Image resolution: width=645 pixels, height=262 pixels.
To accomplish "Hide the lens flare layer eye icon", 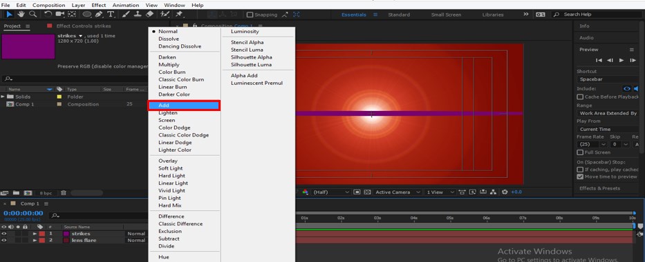I will coord(4,240).
